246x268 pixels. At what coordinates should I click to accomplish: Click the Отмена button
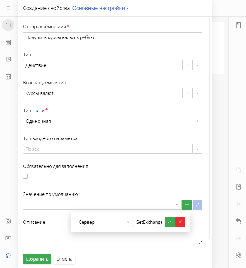pyautogui.click(x=64, y=259)
